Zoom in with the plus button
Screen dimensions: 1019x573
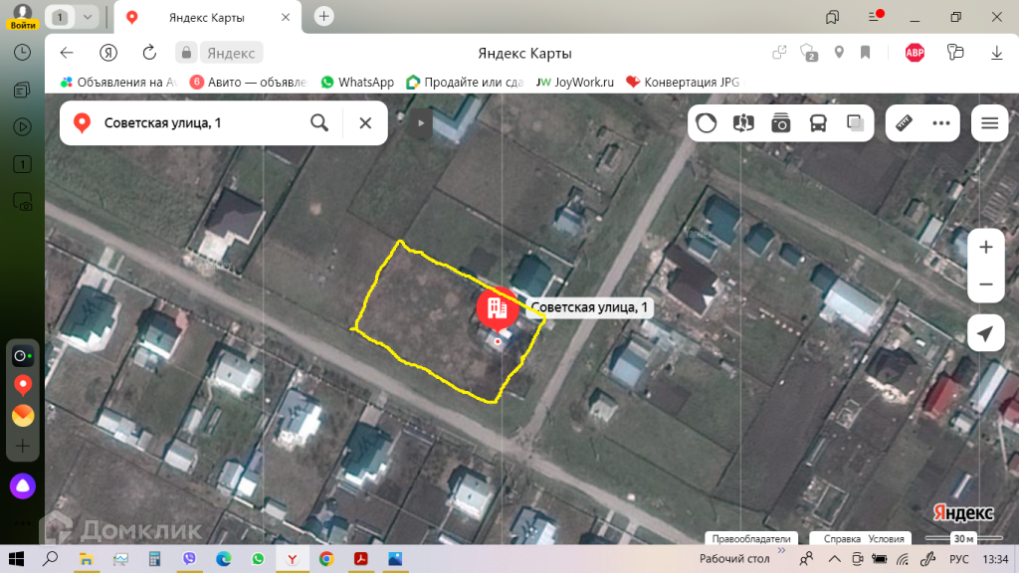click(986, 247)
